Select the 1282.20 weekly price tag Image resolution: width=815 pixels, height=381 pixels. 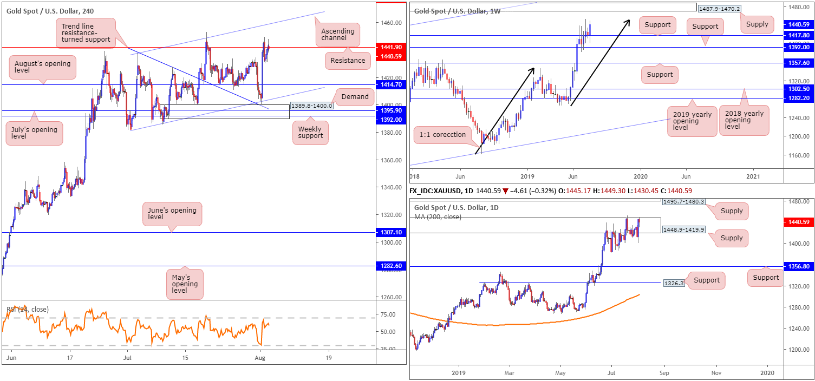pyautogui.click(x=799, y=98)
